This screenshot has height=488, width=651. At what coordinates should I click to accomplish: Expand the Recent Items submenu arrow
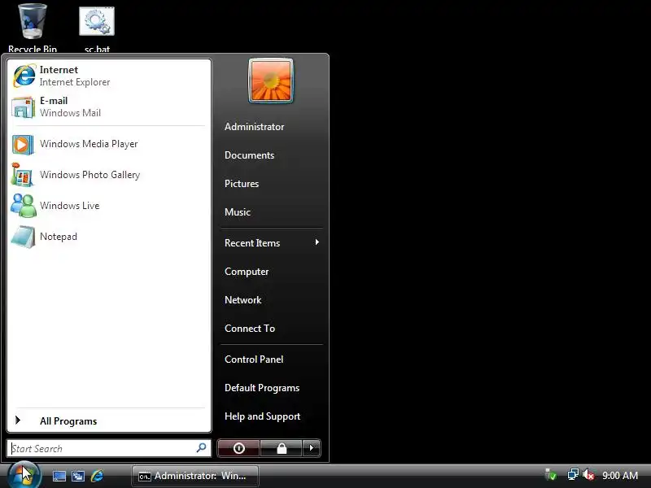tap(317, 242)
